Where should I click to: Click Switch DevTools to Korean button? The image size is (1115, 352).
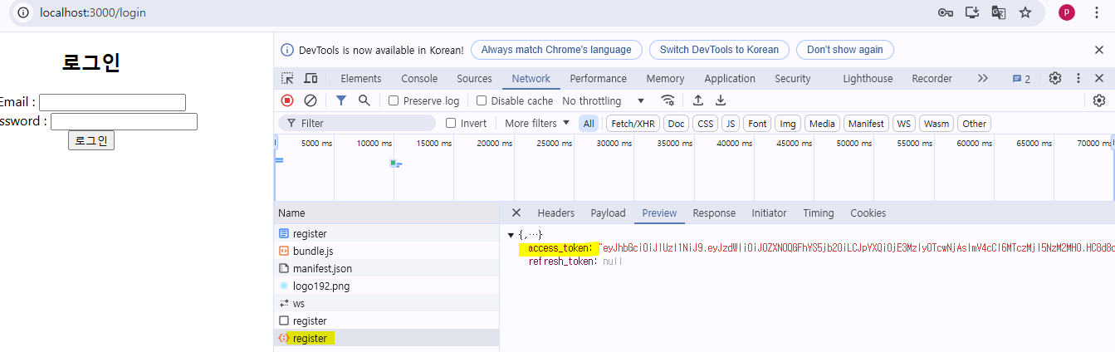tap(719, 50)
